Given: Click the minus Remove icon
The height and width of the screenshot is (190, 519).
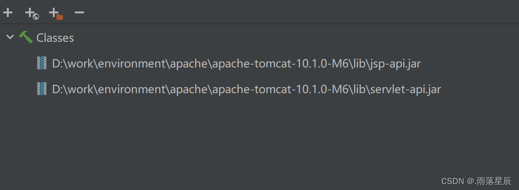Looking at the screenshot, I should [x=79, y=12].
